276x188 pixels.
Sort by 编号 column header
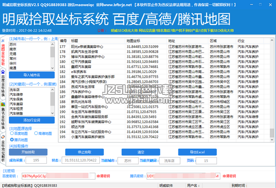tap(64, 41)
